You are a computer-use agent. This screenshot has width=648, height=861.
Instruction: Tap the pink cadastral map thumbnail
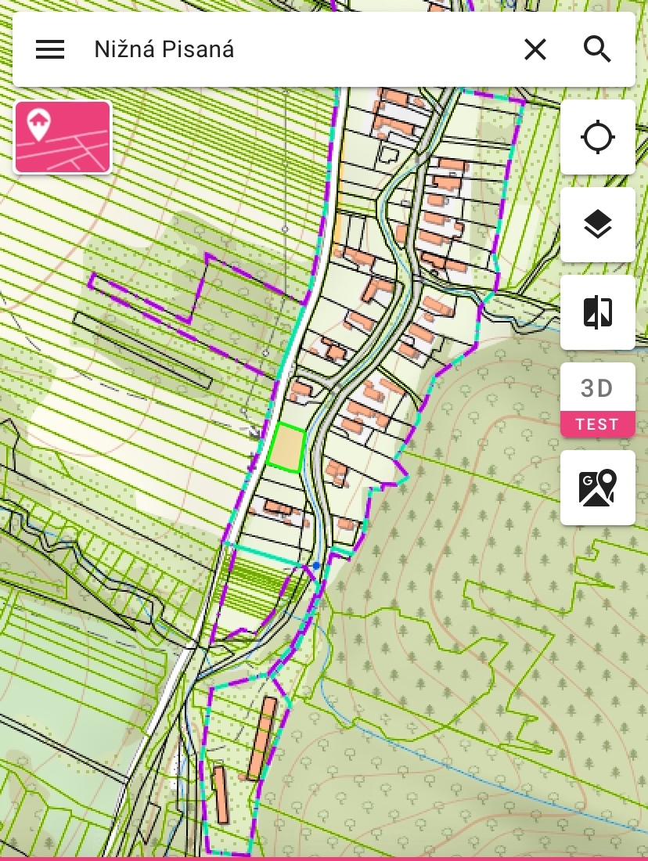[x=63, y=137]
